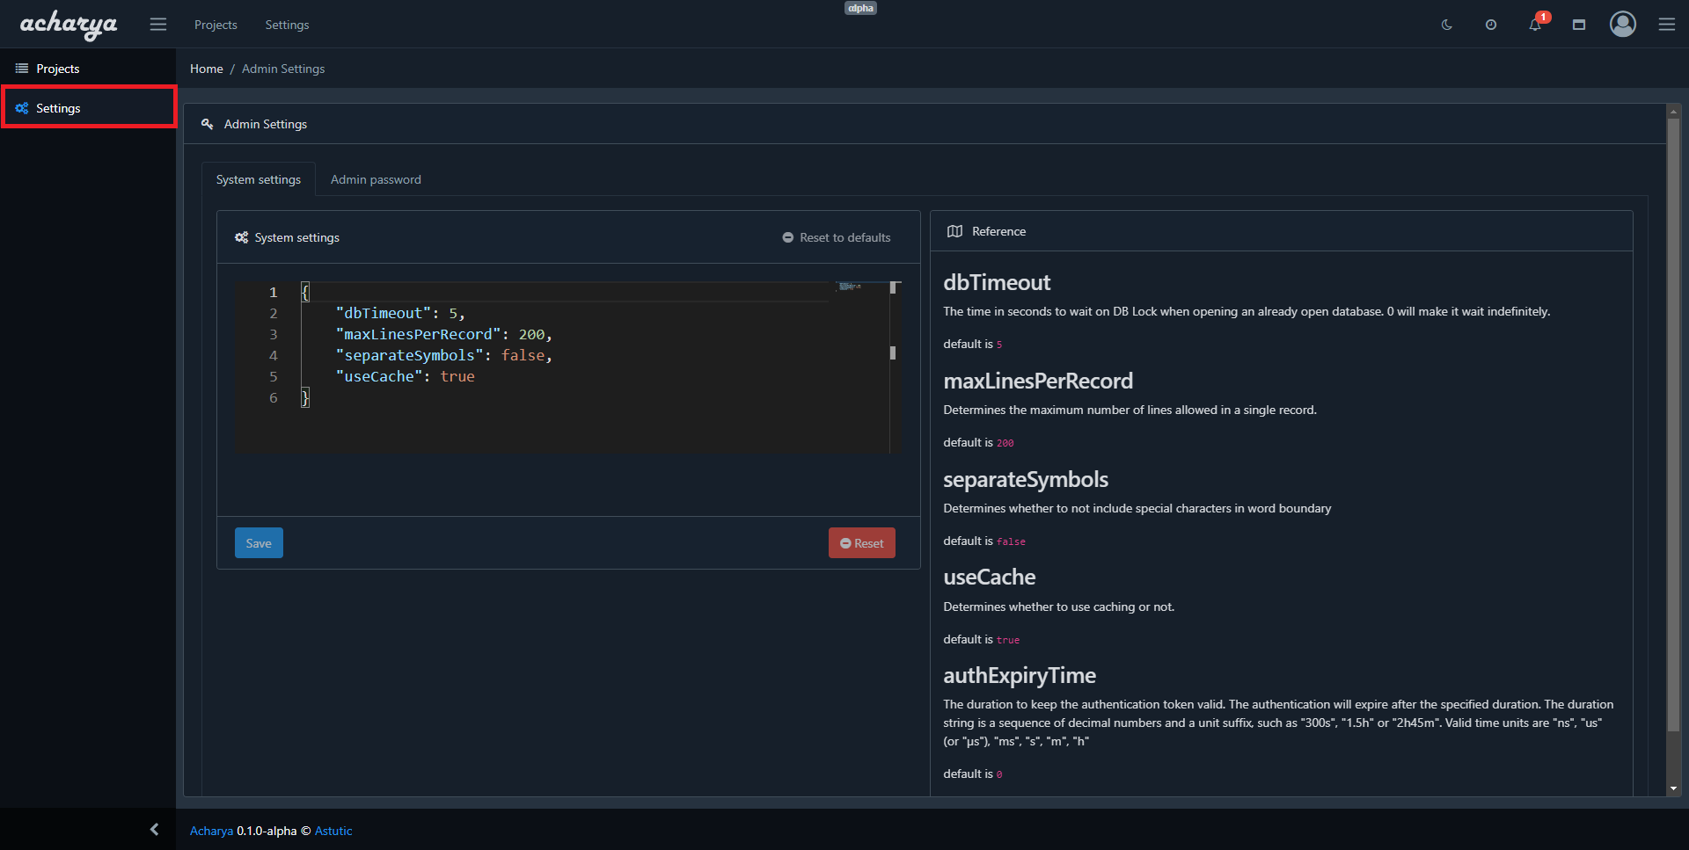
Task: Toggle the sidebar with the top-left hamburger
Action: tap(158, 24)
